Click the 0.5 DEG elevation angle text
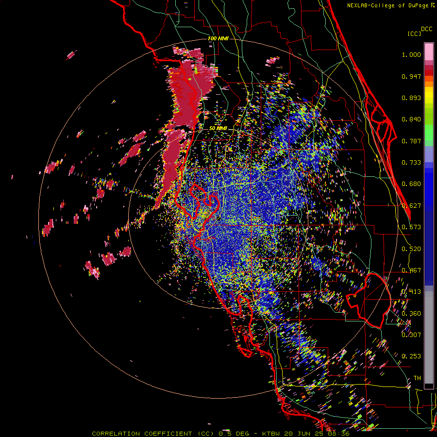The image size is (437, 437). (x=234, y=434)
